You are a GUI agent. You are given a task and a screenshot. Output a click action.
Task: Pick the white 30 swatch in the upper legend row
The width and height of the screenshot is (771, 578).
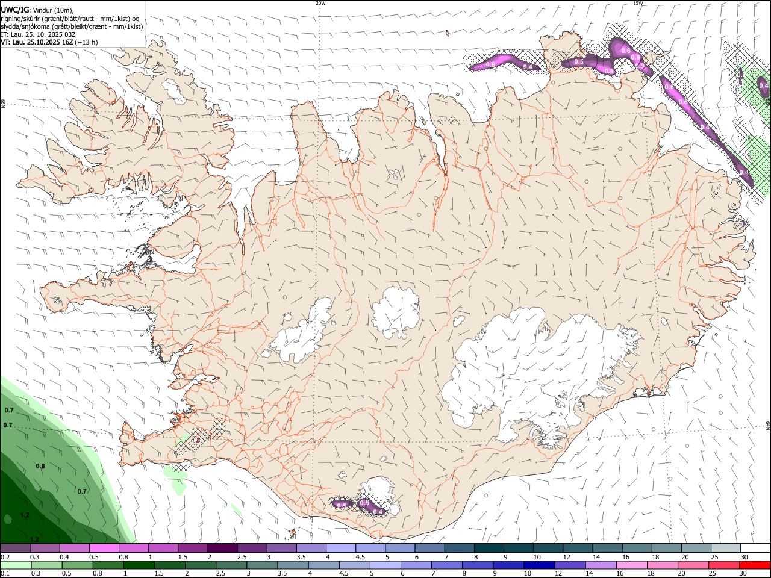pyautogui.click(x=756, y=548)
